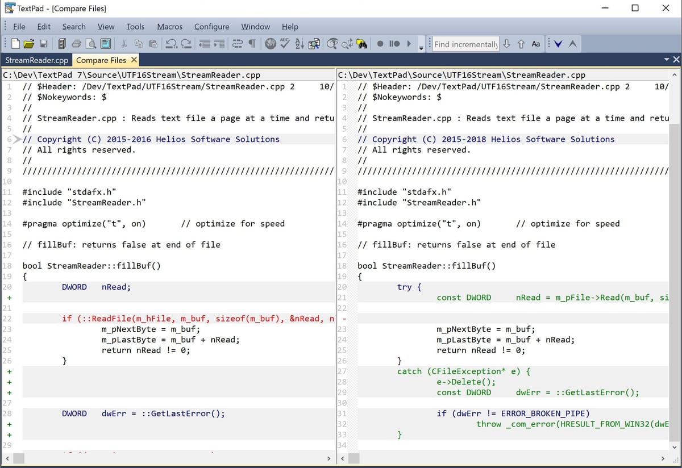Click the pause recording macro icon

394,44
